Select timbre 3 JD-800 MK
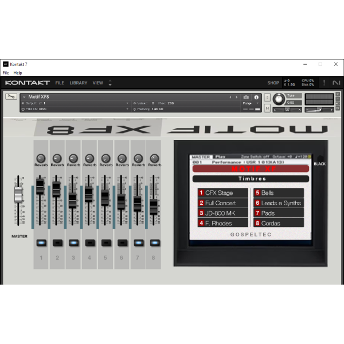The height and width of the screenshot is (344, 344). 223,213
